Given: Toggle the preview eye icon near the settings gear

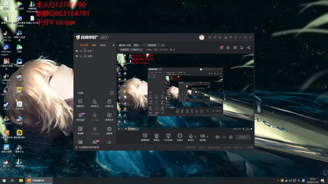Looking at the screenshot, I should coord(224,137).
